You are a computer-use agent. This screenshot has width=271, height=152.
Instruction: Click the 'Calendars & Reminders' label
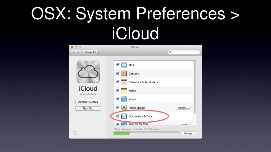[x=143, y=82]
